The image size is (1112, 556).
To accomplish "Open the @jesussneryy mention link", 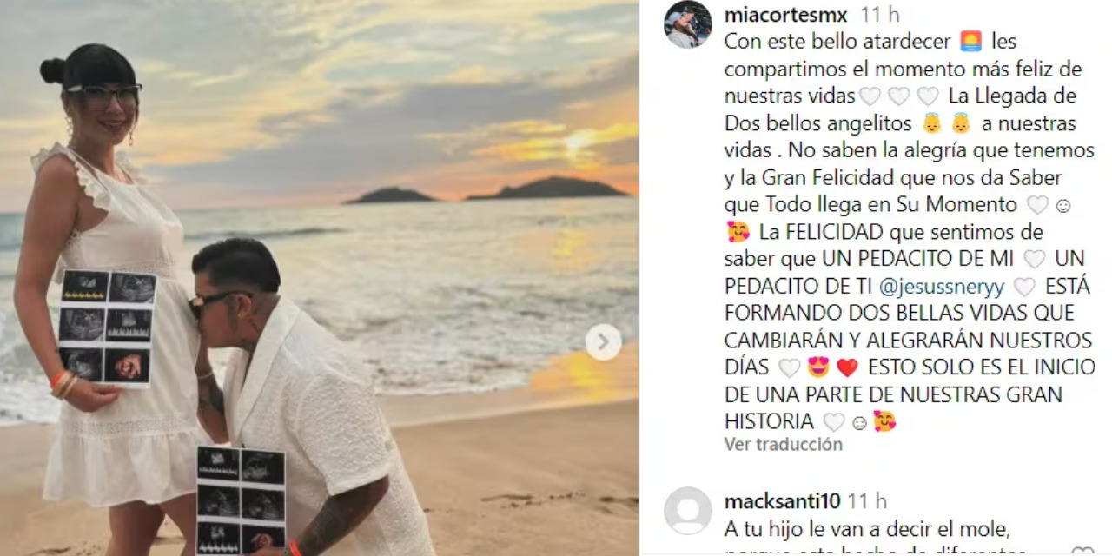I will tap(942, 287).
